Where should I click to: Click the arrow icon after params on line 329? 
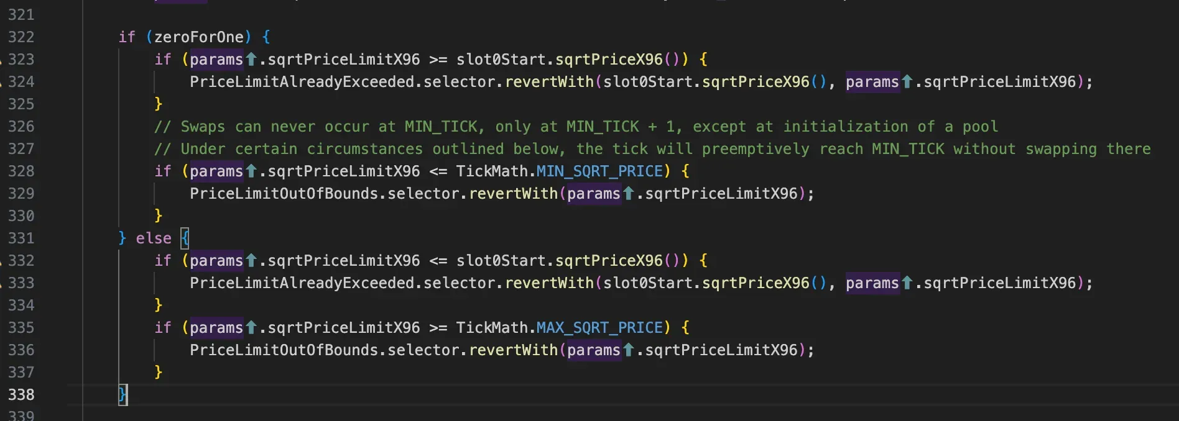[x=629, y=194]
